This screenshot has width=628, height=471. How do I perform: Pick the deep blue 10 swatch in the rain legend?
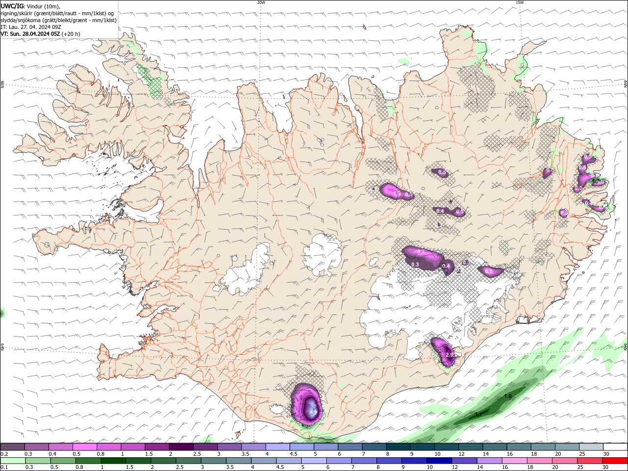click(x=439, y=461)
